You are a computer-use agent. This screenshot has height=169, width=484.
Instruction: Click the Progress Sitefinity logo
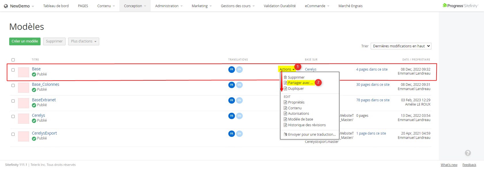pyautogui.click(x=460, y=6)
